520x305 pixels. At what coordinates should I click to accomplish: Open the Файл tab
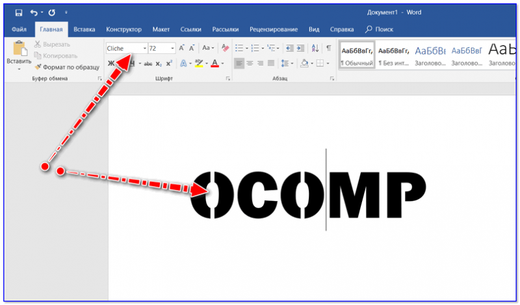point(19,29)
